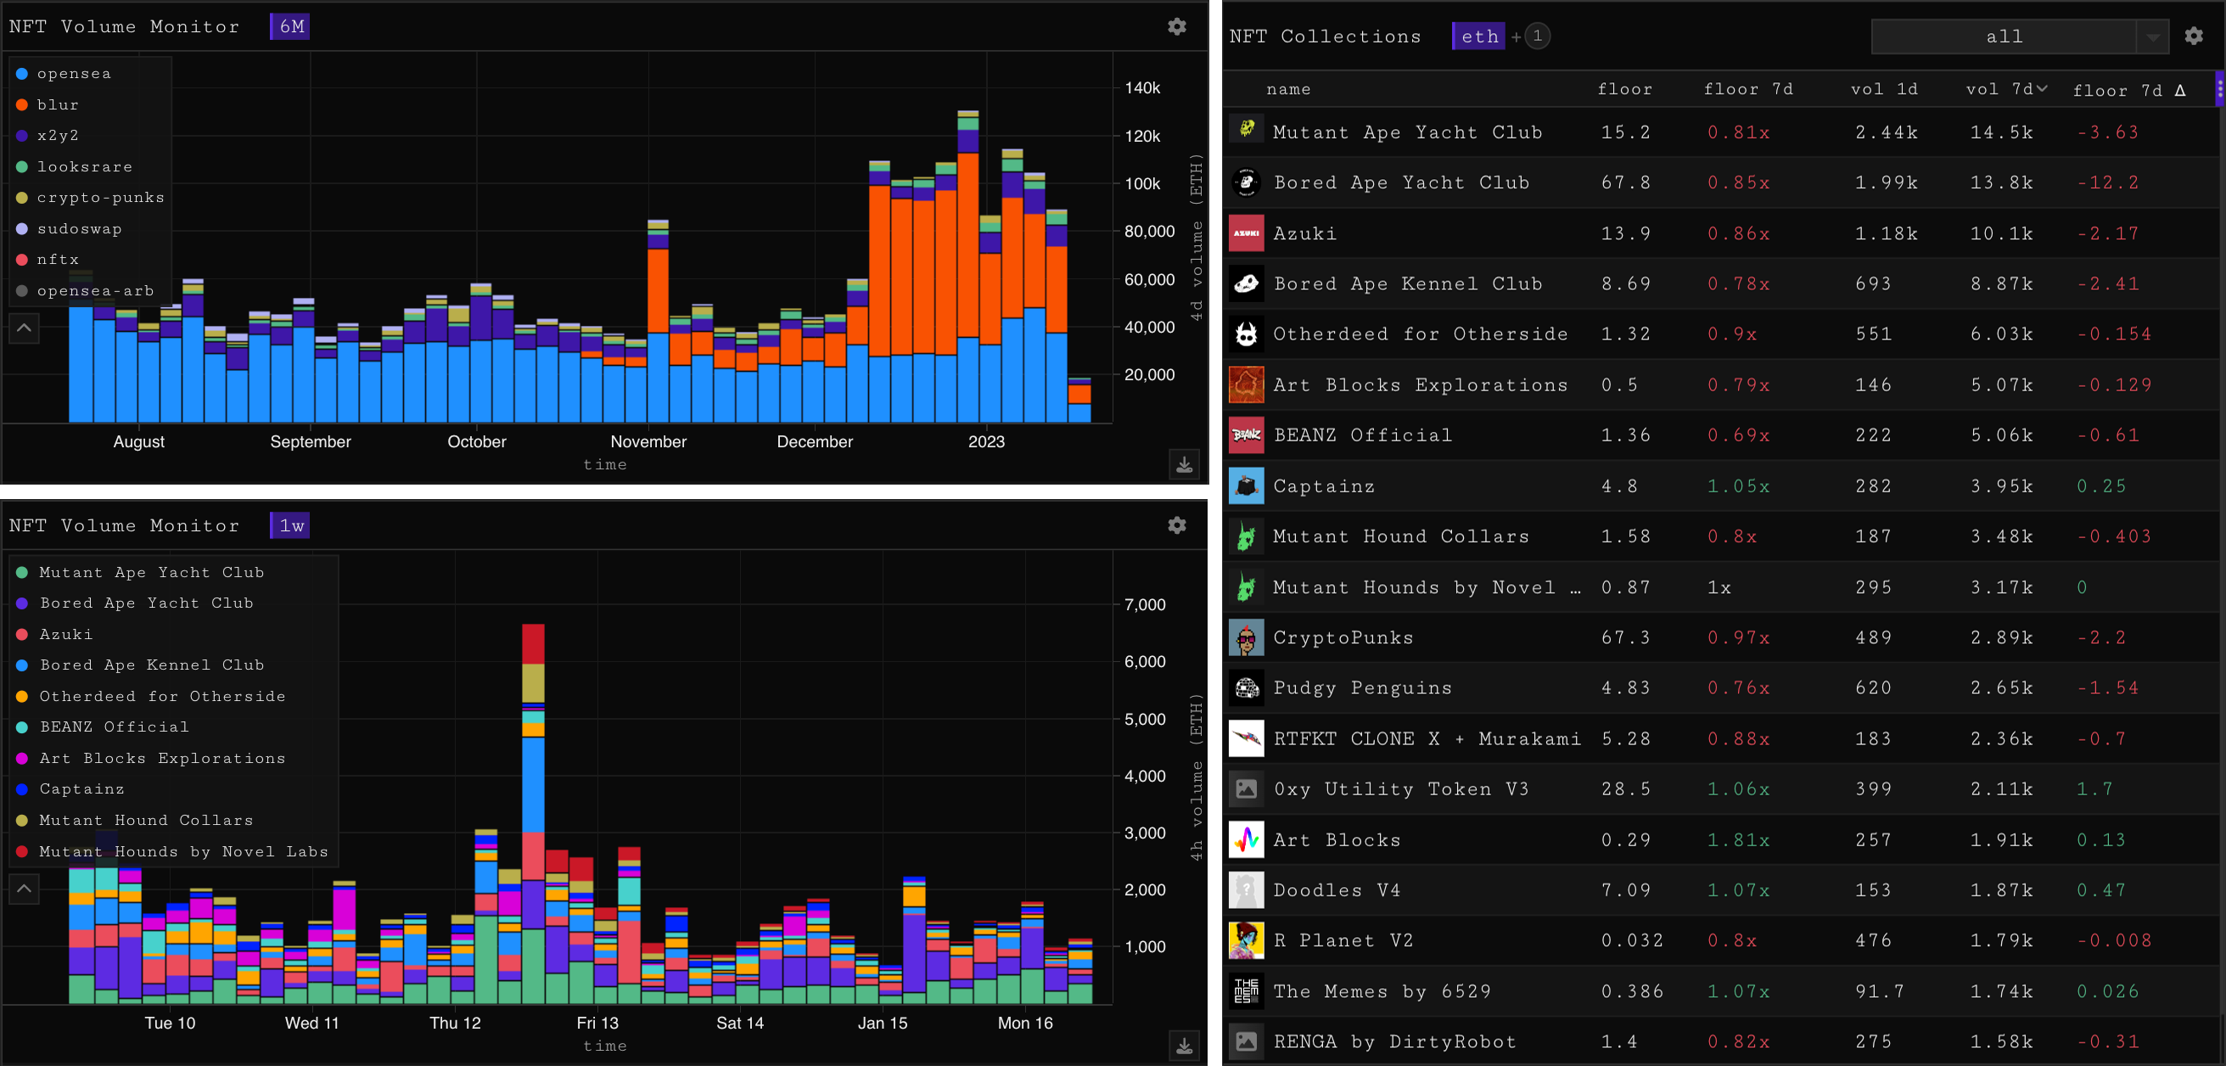Collapse the 6M chart legend
2226x1066 pixels.
(x=25, y=328)
